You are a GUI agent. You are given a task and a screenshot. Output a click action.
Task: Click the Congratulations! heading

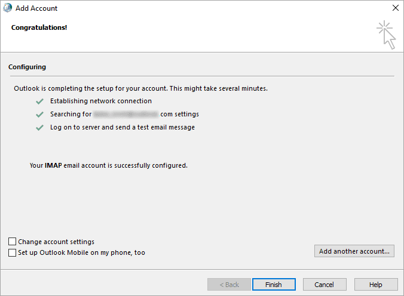tap(39, 27)
